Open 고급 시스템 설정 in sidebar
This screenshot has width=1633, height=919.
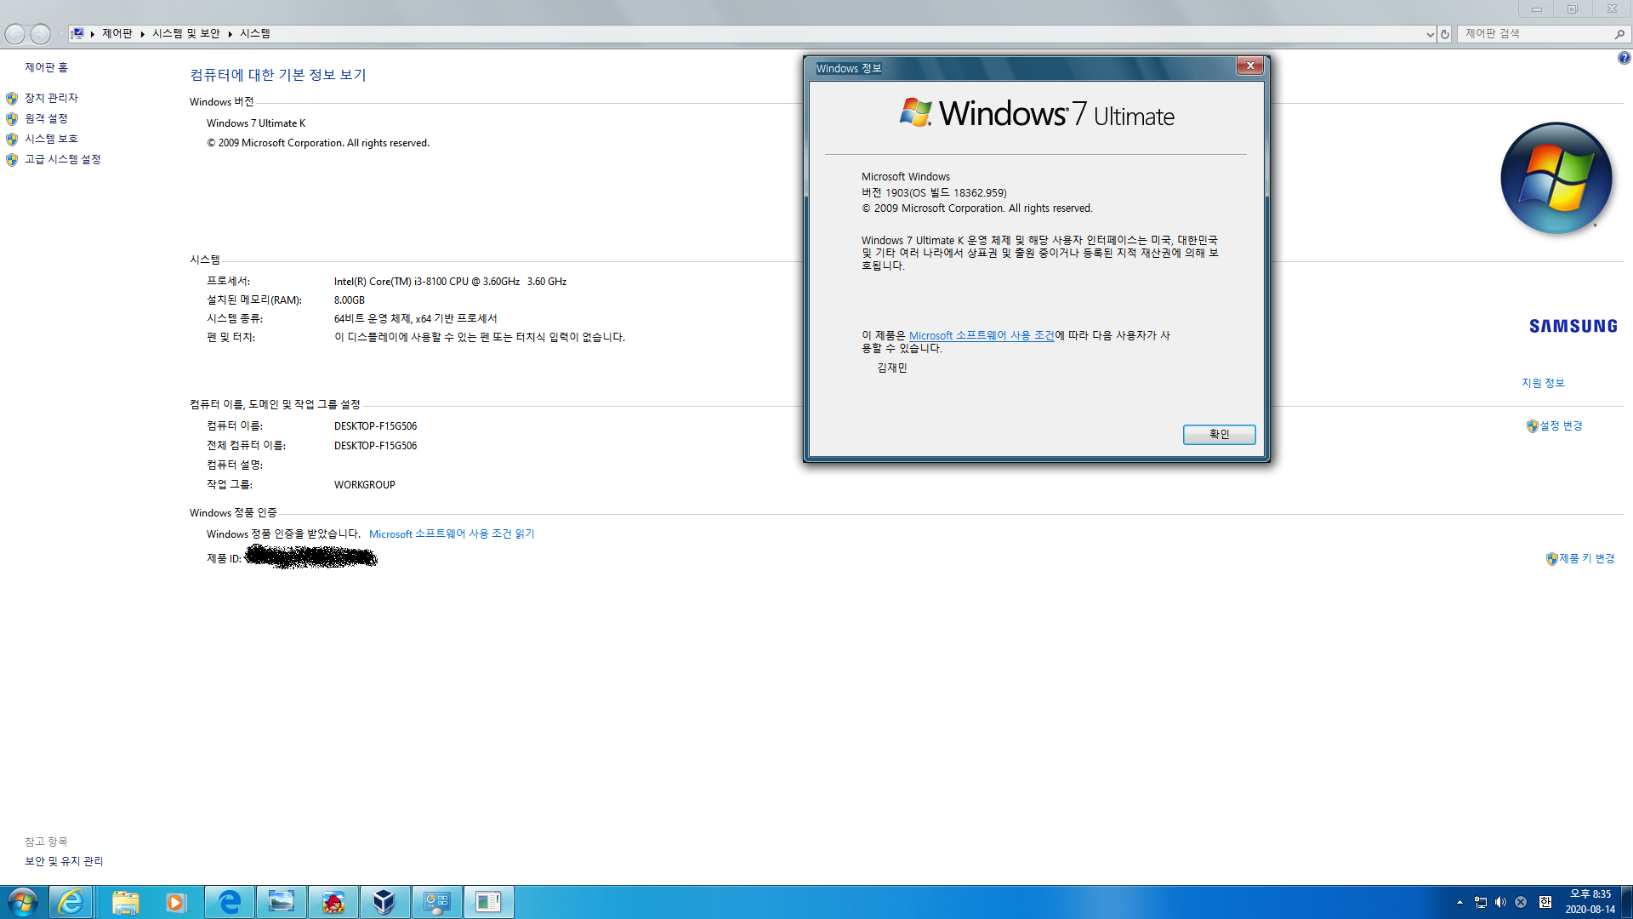click(63, 159)
